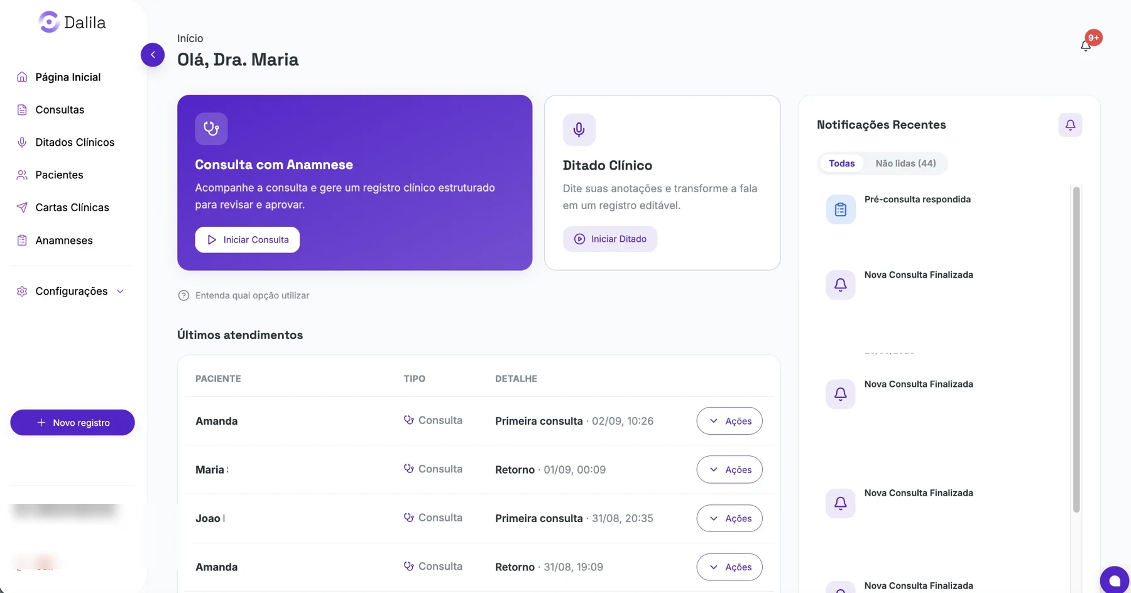This screenshot has height=593, width=1131.
Task: Click the Início breadcrumb text
Action: [x=190, y=39]
